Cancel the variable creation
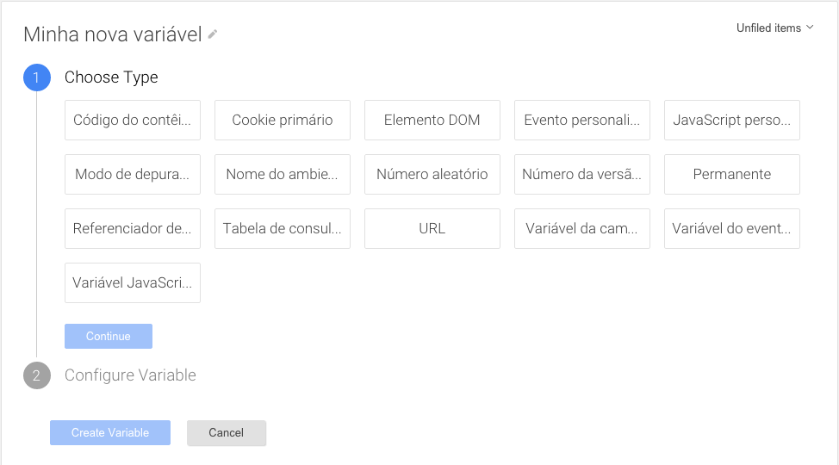Screen dimensions: 839x465 tap(227, 433)
